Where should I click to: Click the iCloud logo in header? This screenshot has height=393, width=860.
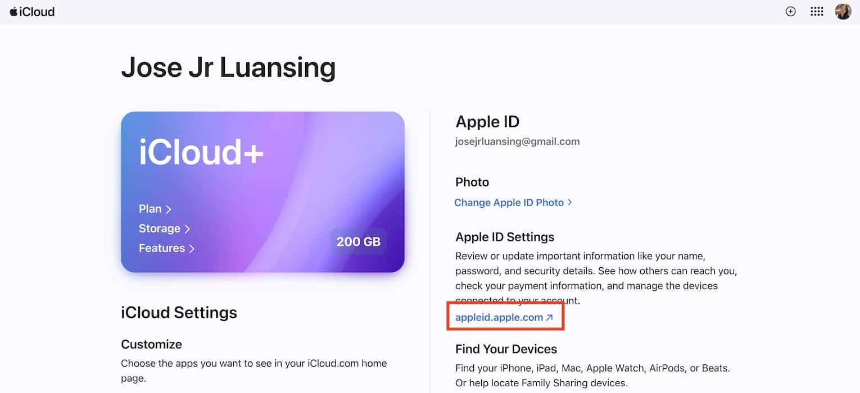[x=32, y=11]
